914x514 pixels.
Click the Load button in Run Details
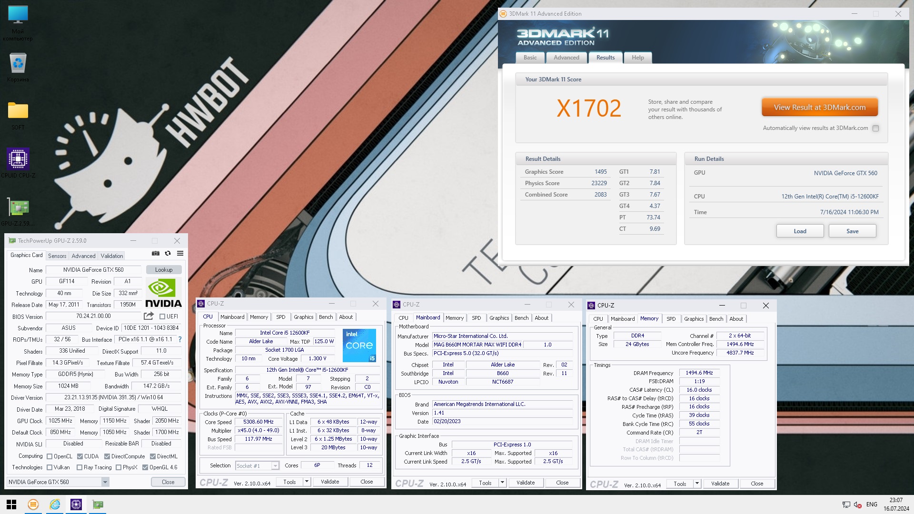[x=800, y=231]
